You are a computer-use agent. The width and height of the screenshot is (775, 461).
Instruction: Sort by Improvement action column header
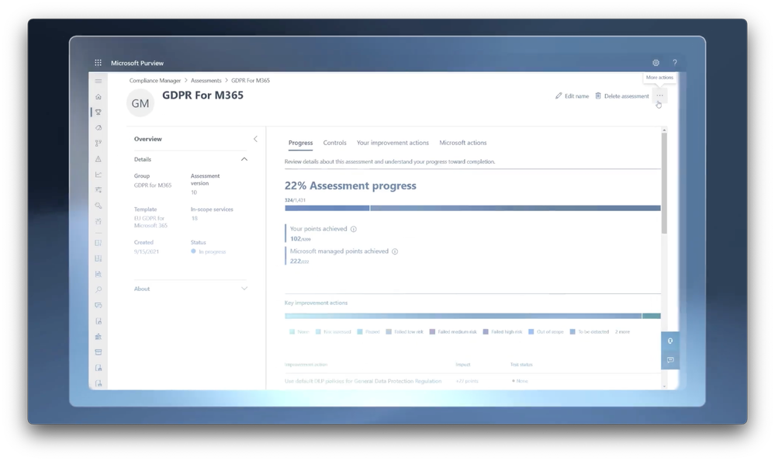[306, 365]
